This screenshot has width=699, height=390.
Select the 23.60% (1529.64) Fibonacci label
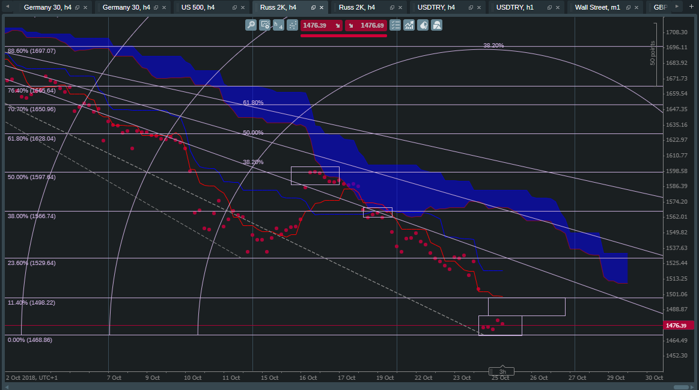(x=32, y=263)
